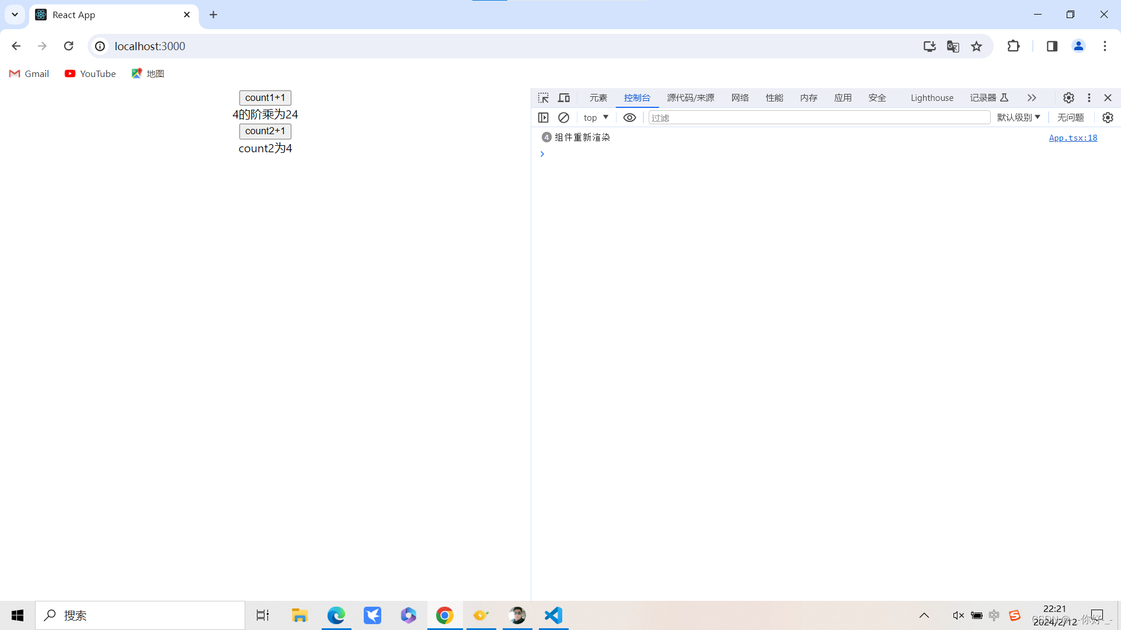Open DevTools settings gear icon
This screenshot has width=1121, height=630.
(x=1068, y=97)
